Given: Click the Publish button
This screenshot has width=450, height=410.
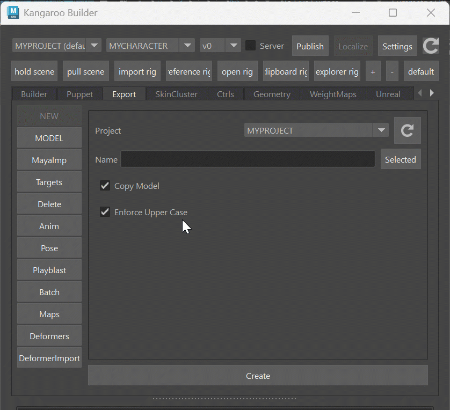Looking at the screenshot, I should (310, 46).
